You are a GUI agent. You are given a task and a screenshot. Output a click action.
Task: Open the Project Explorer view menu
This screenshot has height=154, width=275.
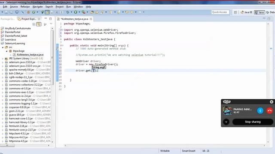pos(51,24)
